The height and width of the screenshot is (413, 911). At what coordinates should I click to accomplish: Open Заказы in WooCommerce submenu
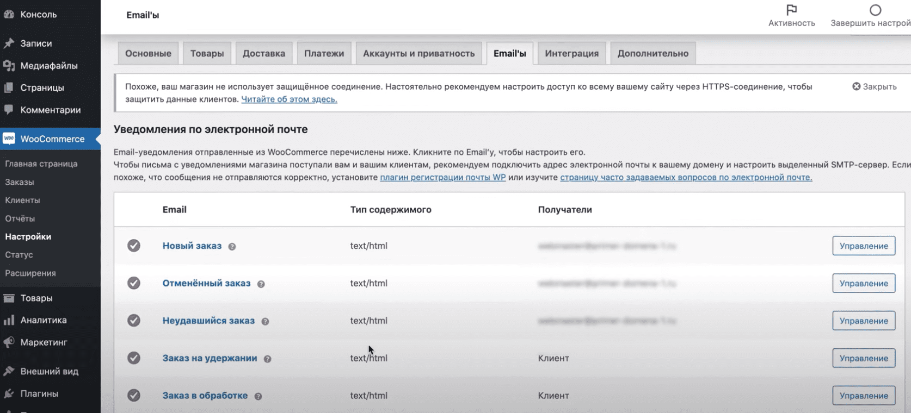point(20,182)
